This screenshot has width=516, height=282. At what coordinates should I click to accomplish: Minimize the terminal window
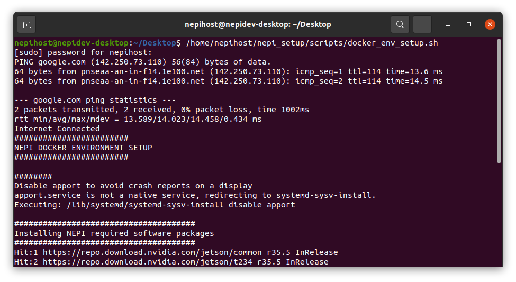coord(449,24)
